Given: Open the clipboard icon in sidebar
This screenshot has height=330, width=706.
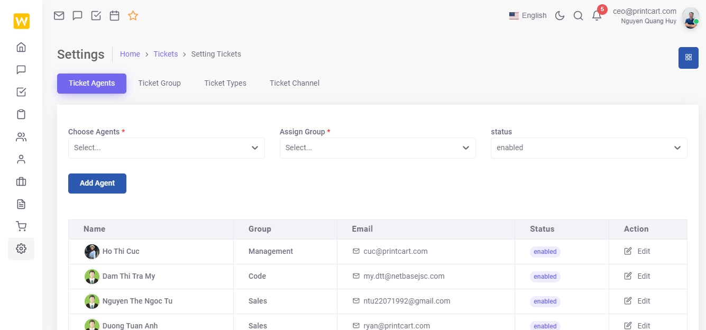Looking at the screenshot, I should (x=21, y=114).
